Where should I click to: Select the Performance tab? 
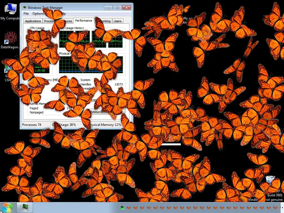(84, 21)
